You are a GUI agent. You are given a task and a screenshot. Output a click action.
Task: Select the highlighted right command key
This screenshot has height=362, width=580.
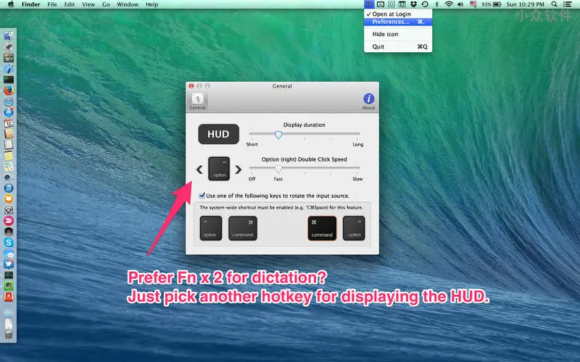[322, 228]
